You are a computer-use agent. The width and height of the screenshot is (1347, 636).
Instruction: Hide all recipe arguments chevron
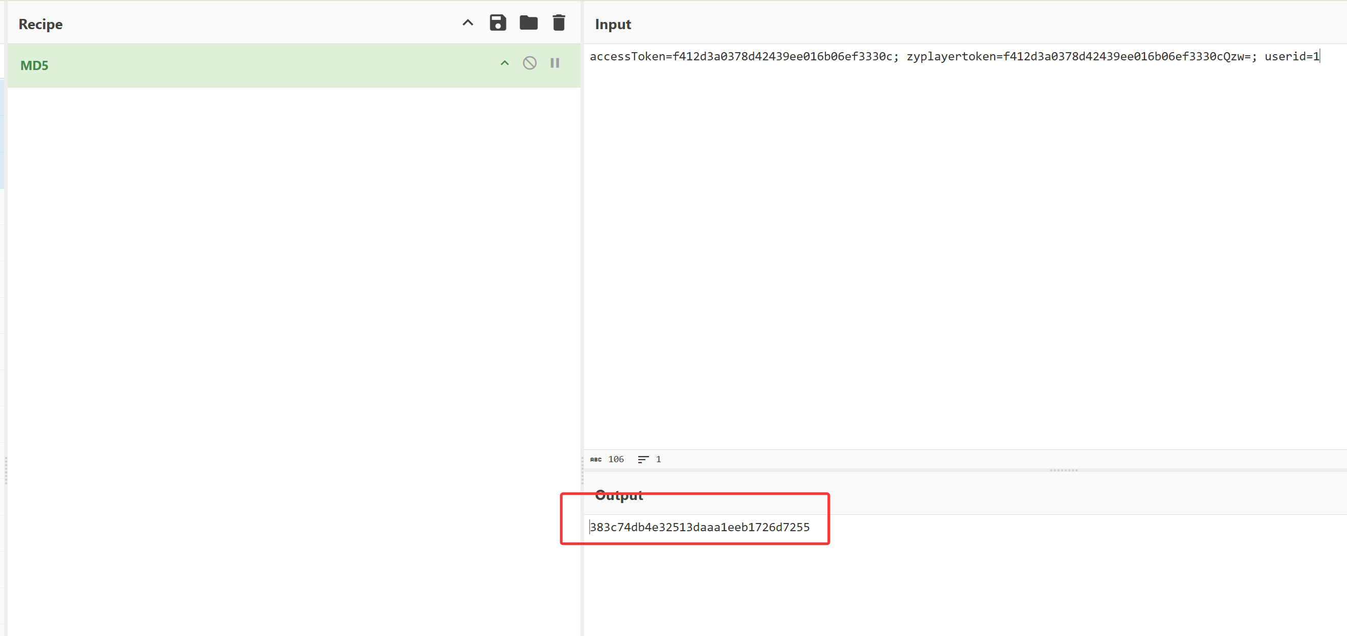point(467,23)
